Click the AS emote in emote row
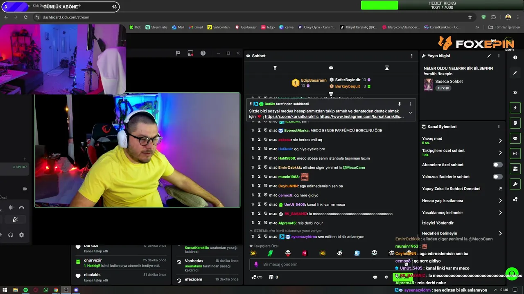The image size is (524, 294). point(322,253)
